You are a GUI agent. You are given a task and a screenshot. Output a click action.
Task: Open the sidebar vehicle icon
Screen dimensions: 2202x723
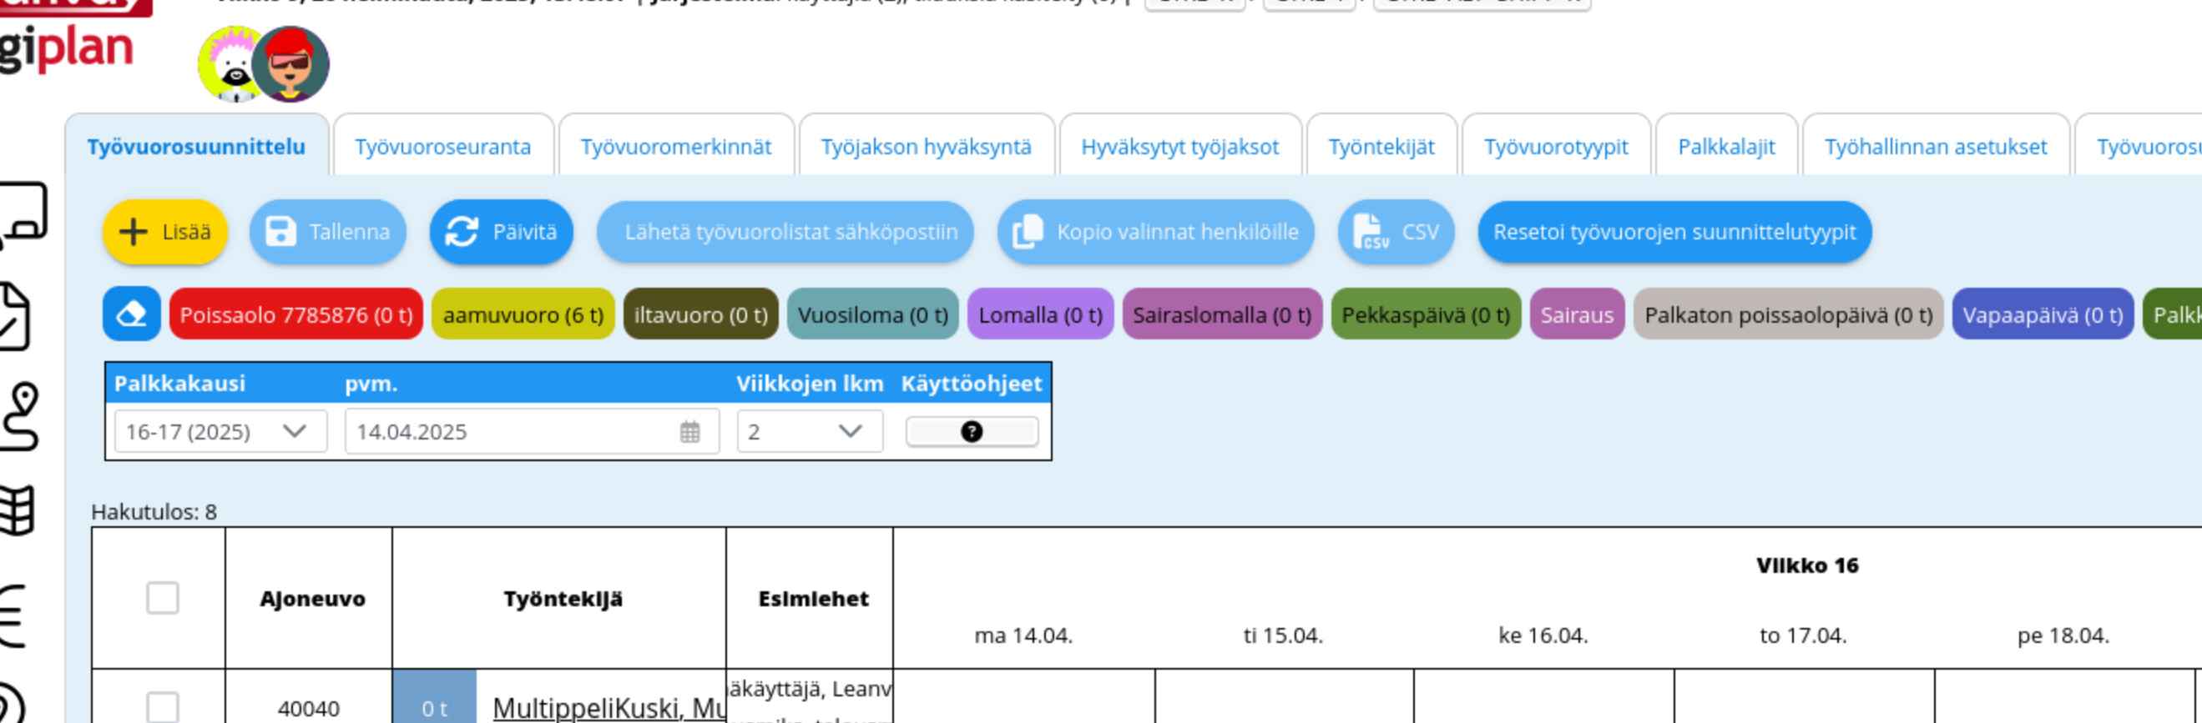[x=22, y=213]
